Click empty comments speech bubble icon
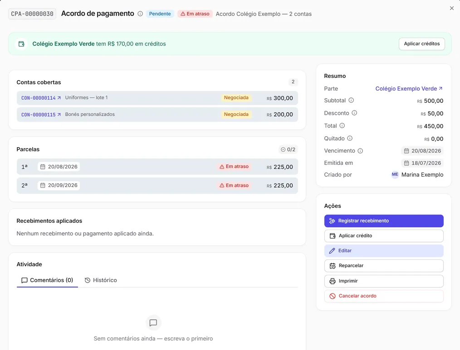The width and height of the screenshot is (460, 350). tap(153, 323)
